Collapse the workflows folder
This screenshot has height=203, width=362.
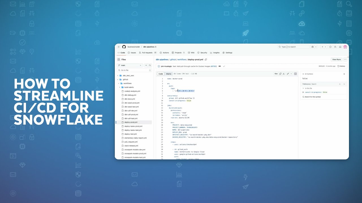point(119,83)
